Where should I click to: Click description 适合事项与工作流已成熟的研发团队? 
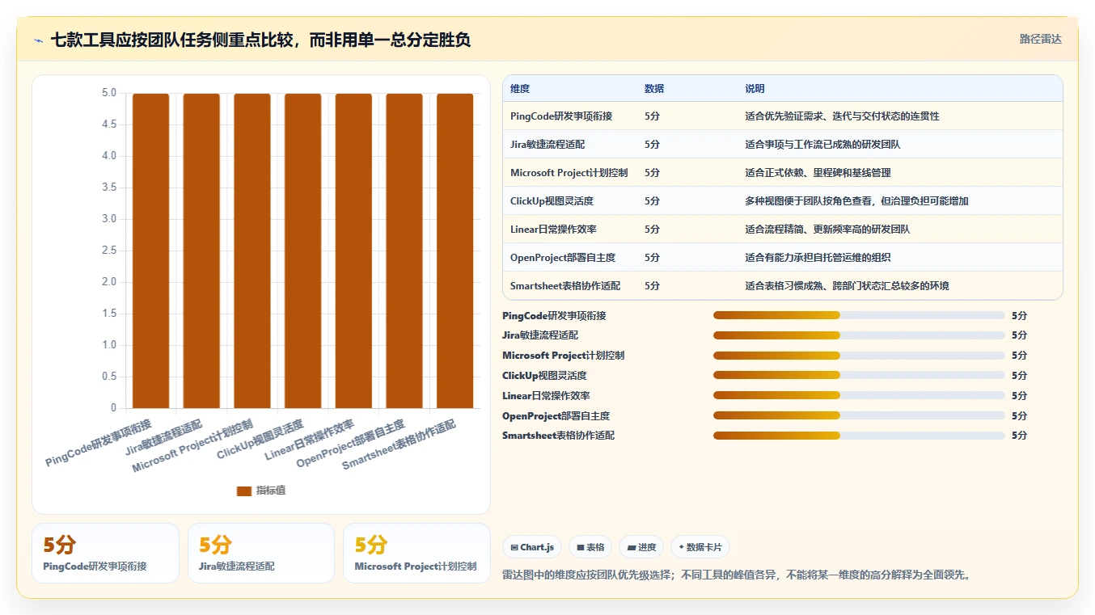[x=822, y=145]
